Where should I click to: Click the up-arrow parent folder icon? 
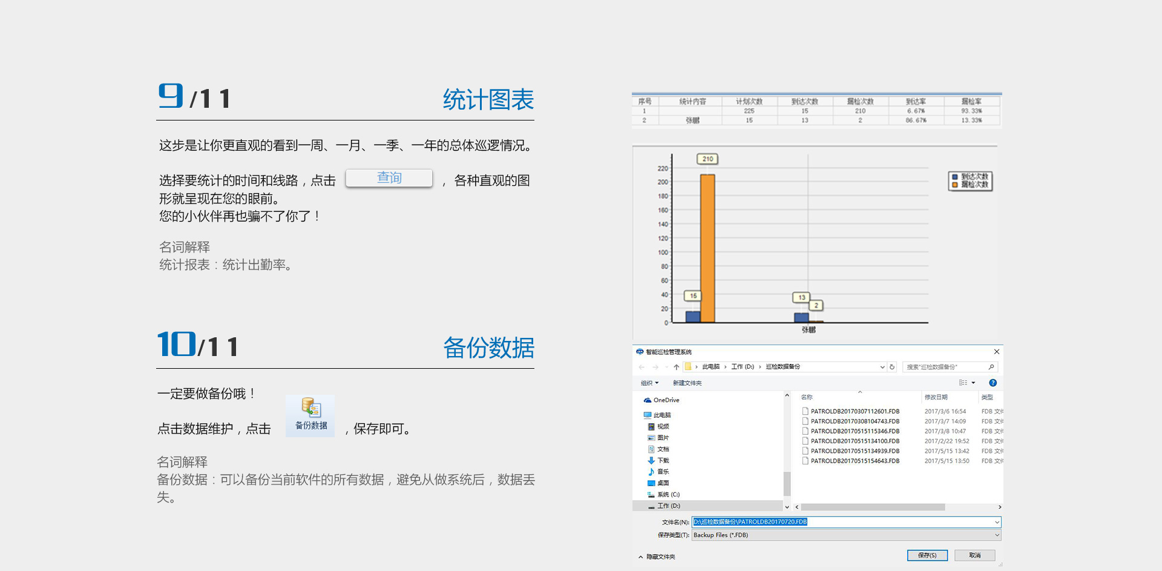[x=676, y=367]
